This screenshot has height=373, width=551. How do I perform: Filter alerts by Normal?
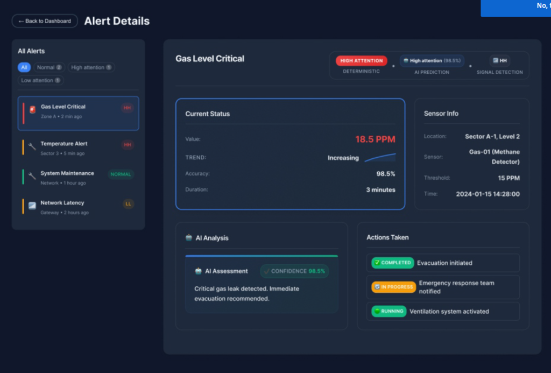tap(49, 67)
